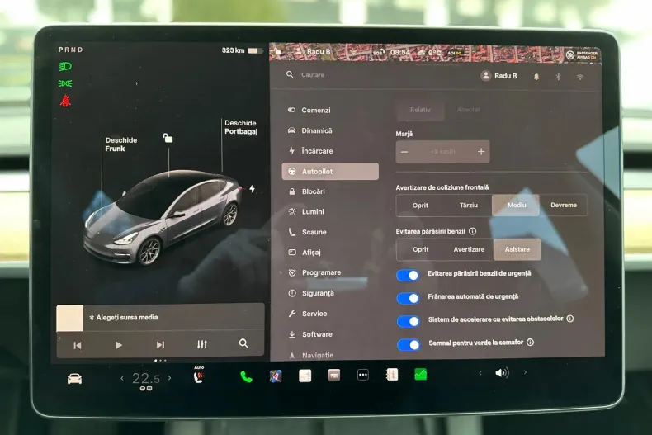
Task: Set collision warning to Mediu
Action: pos(516,205)
